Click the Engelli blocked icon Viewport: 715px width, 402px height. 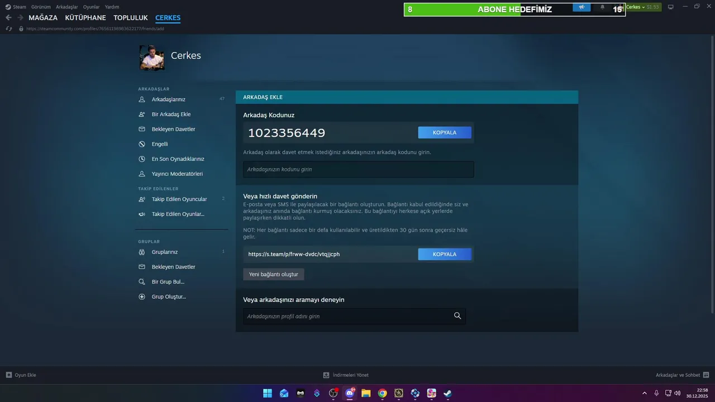click(142, 144)
